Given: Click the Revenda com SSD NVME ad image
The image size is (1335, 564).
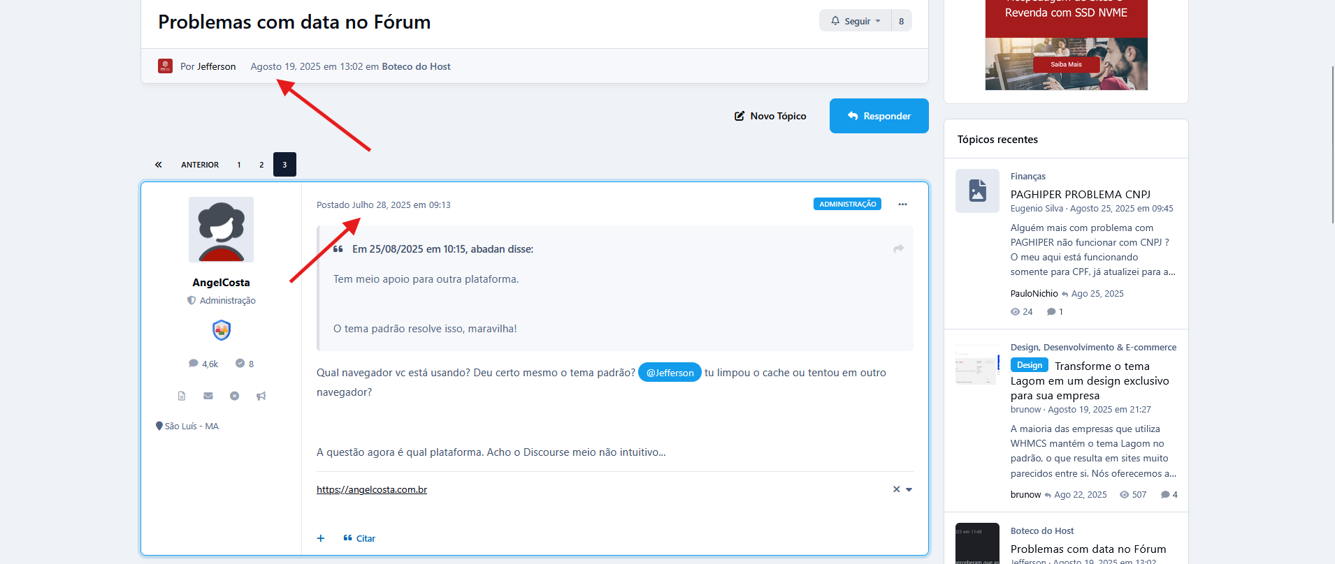Looking at the screenshot, I should click(x=1066, y=45).
